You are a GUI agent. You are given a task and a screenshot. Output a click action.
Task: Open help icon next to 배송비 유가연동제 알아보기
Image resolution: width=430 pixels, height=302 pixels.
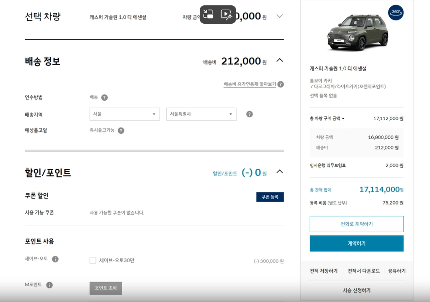(x=281, y=84)
